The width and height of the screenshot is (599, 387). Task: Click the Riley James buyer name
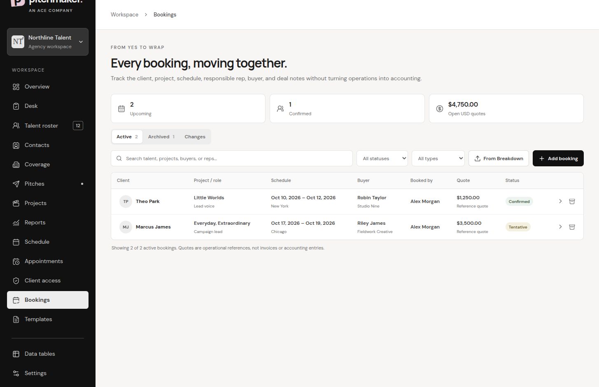coord(371,223)
